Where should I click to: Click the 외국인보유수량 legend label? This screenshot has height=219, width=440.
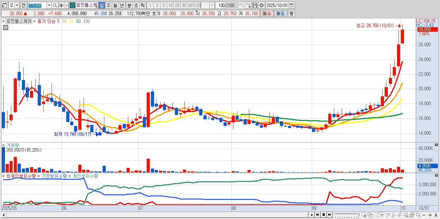21,176
